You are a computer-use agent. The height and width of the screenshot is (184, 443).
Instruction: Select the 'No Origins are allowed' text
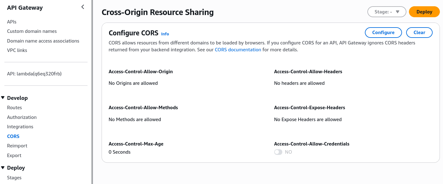[133, 83]
